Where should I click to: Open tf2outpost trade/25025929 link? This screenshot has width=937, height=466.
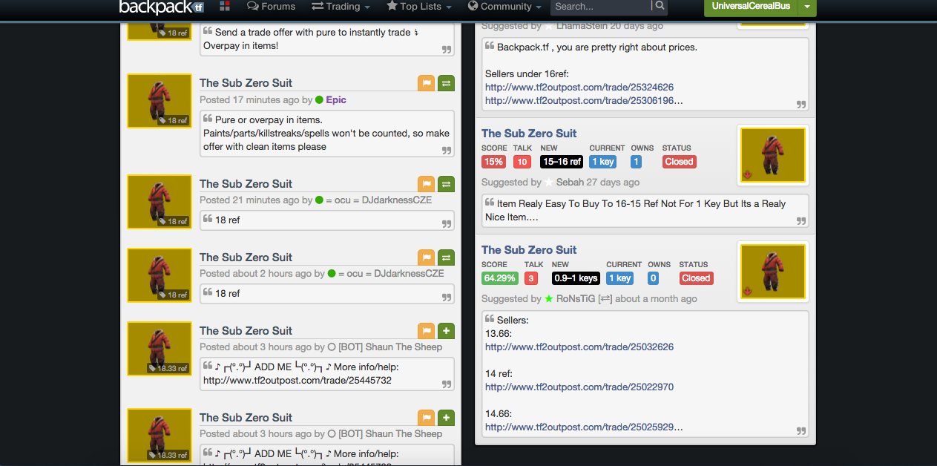click(584, 427)
